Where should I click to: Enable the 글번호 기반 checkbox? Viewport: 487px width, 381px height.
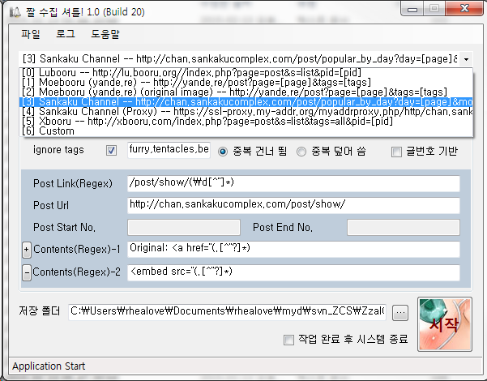coord(396,152)
